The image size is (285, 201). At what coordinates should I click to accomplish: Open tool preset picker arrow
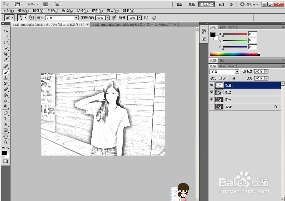point(13,18)
